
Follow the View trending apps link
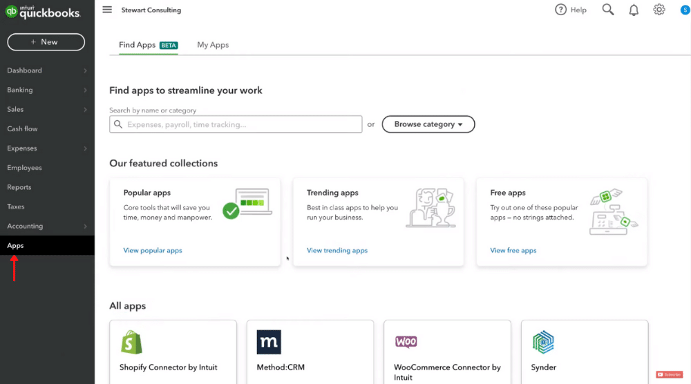(337, 250)
